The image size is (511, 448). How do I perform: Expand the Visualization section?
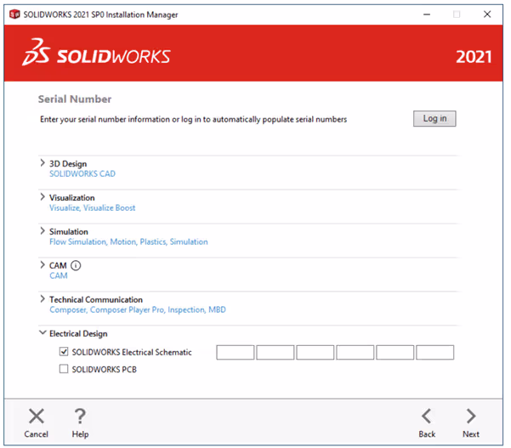[x=43, y=196]
